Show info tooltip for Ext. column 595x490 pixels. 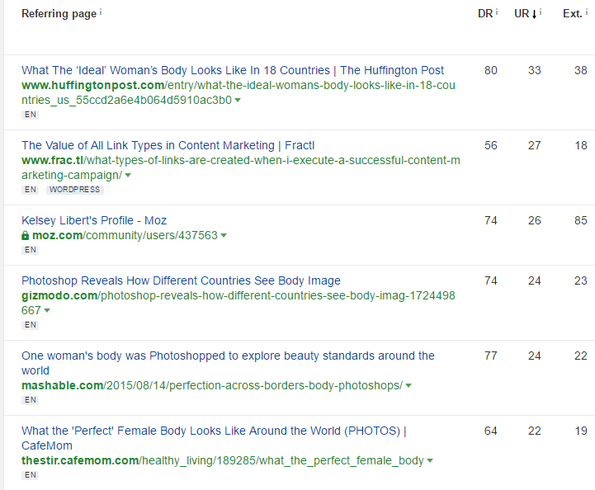587,12
